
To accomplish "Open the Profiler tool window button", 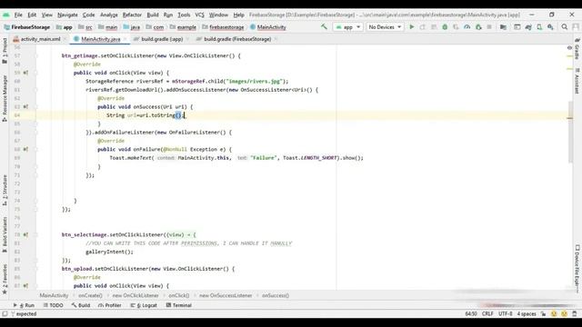I will pyautogui.click(x=110, y=305).
